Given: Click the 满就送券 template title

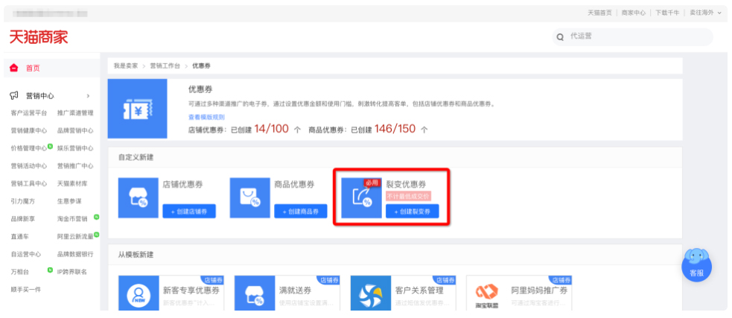Looking at the screenshot, I should (x=295, y=291).
